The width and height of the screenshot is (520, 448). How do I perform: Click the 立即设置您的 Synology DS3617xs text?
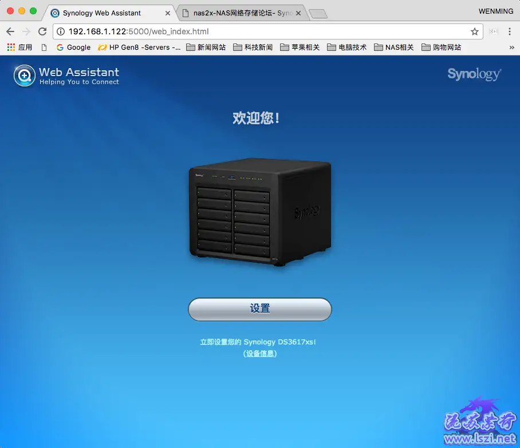click(258, 342)
